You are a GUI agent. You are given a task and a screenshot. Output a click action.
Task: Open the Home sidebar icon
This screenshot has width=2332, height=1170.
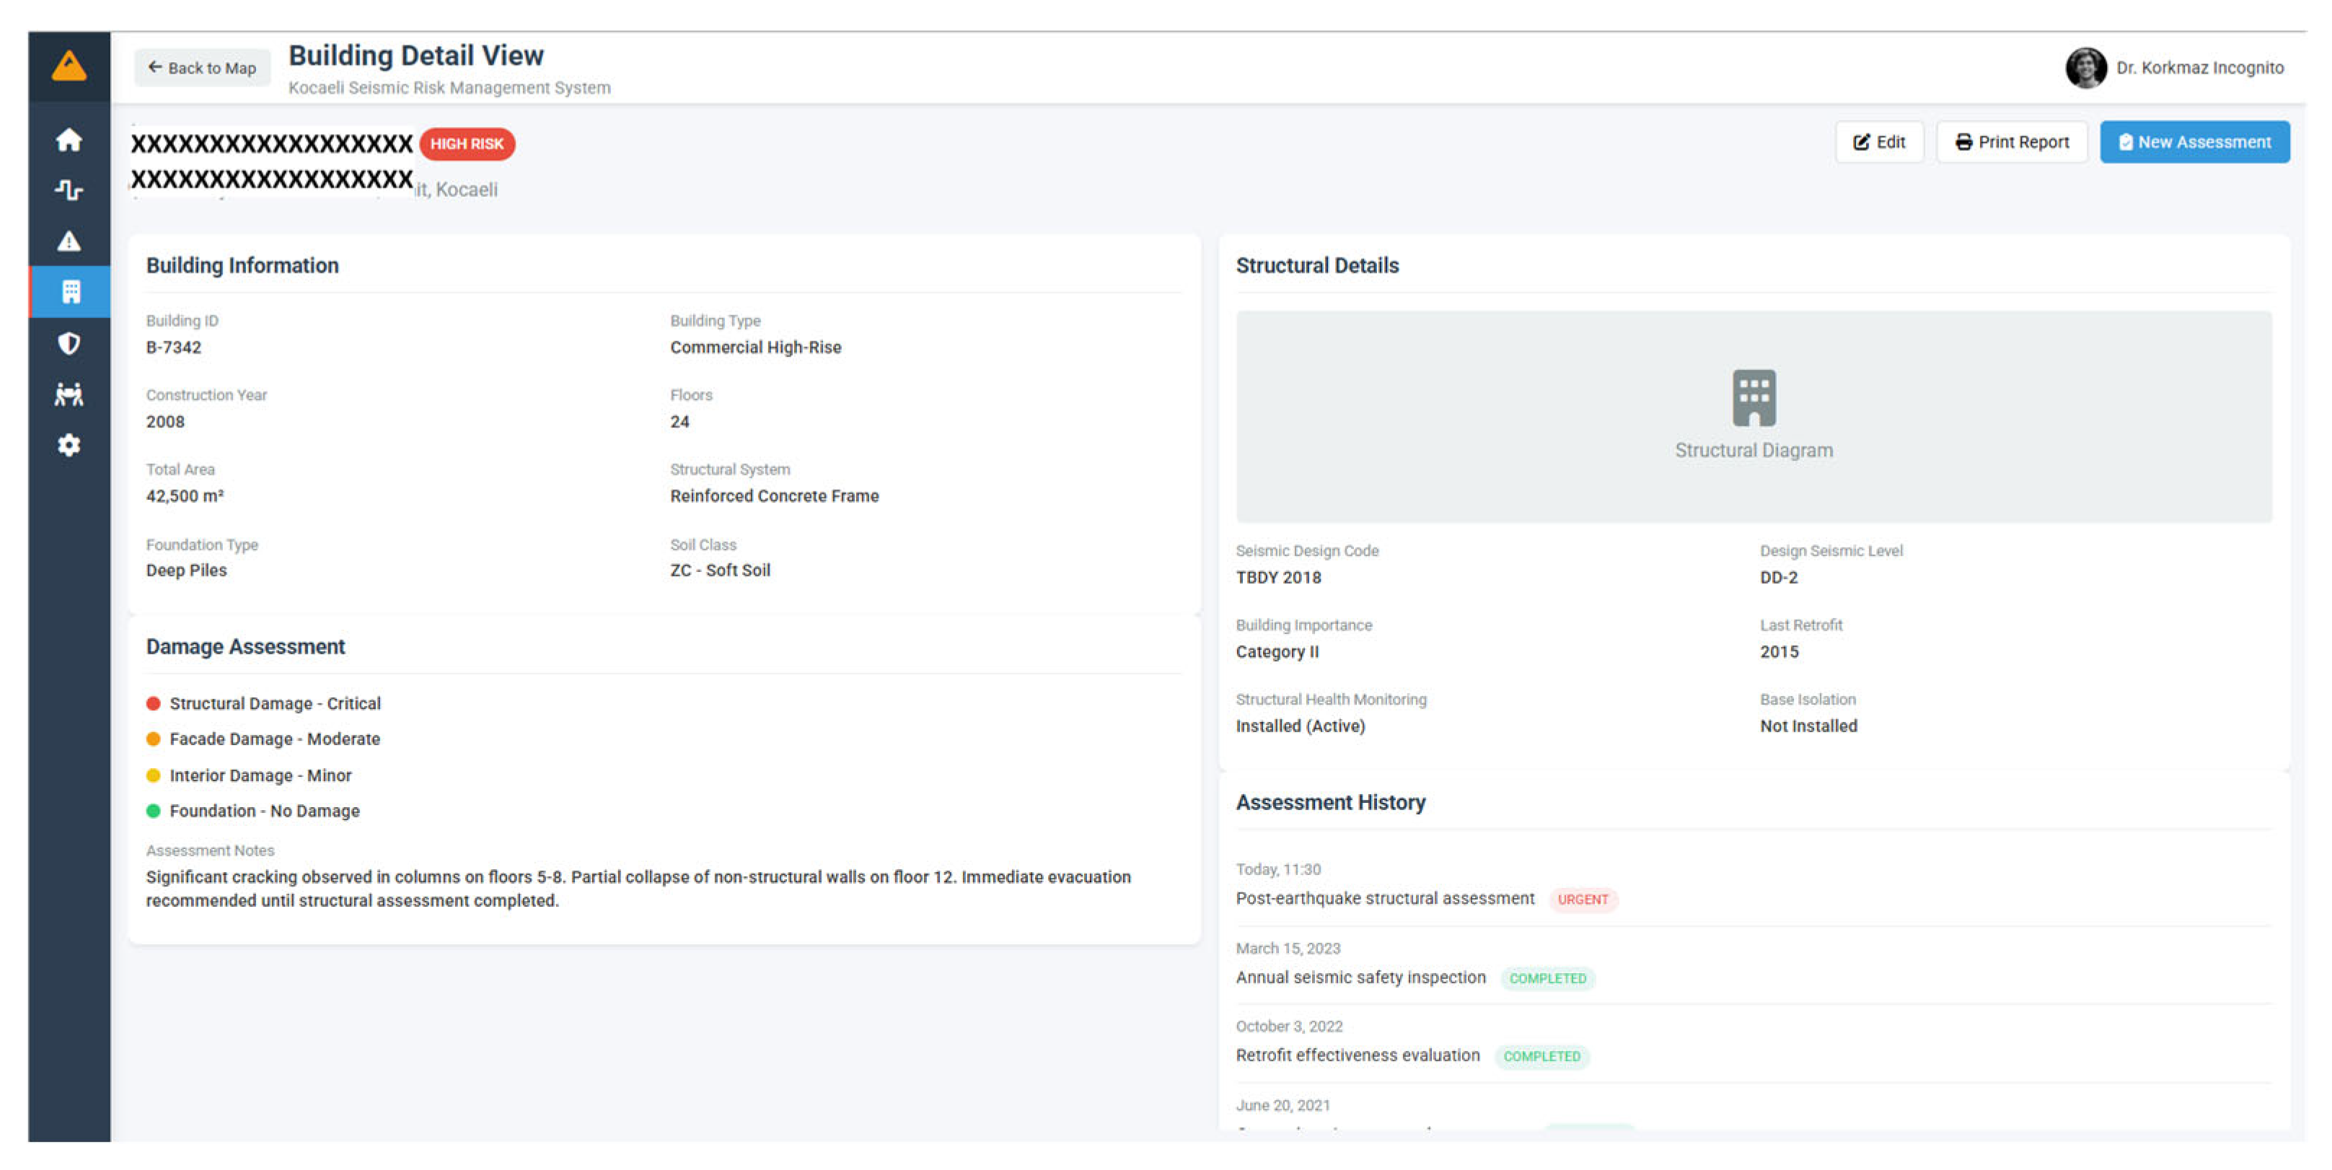point(69,139)
